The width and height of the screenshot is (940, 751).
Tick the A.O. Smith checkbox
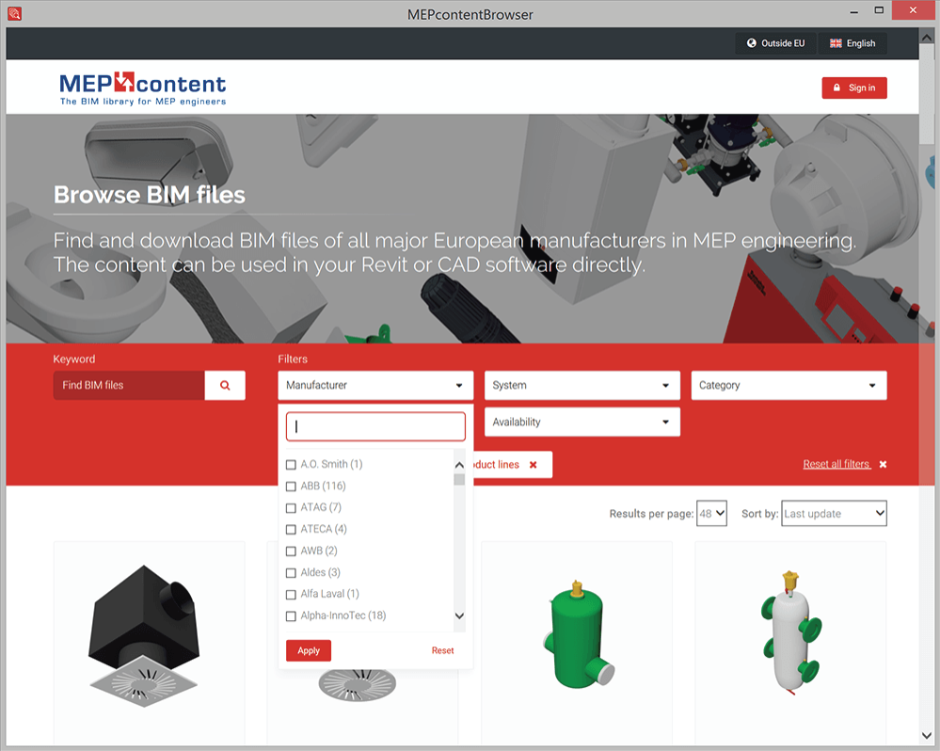(291, 465)
